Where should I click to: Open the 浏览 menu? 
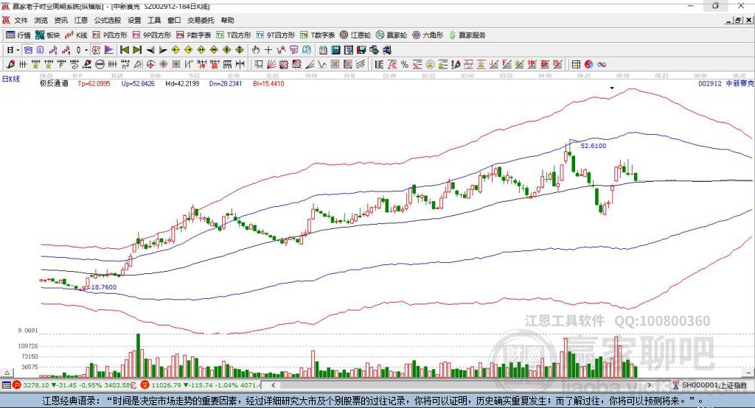point(41,20)
